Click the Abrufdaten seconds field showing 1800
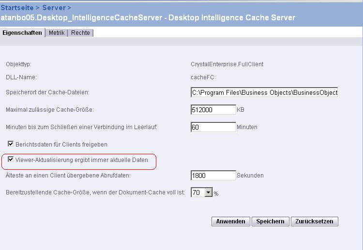 [x=213, y=176]
